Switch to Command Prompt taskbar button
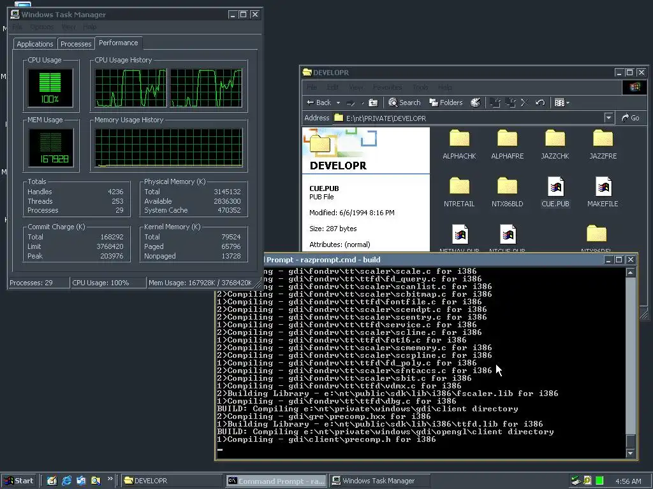 [277, 481]
